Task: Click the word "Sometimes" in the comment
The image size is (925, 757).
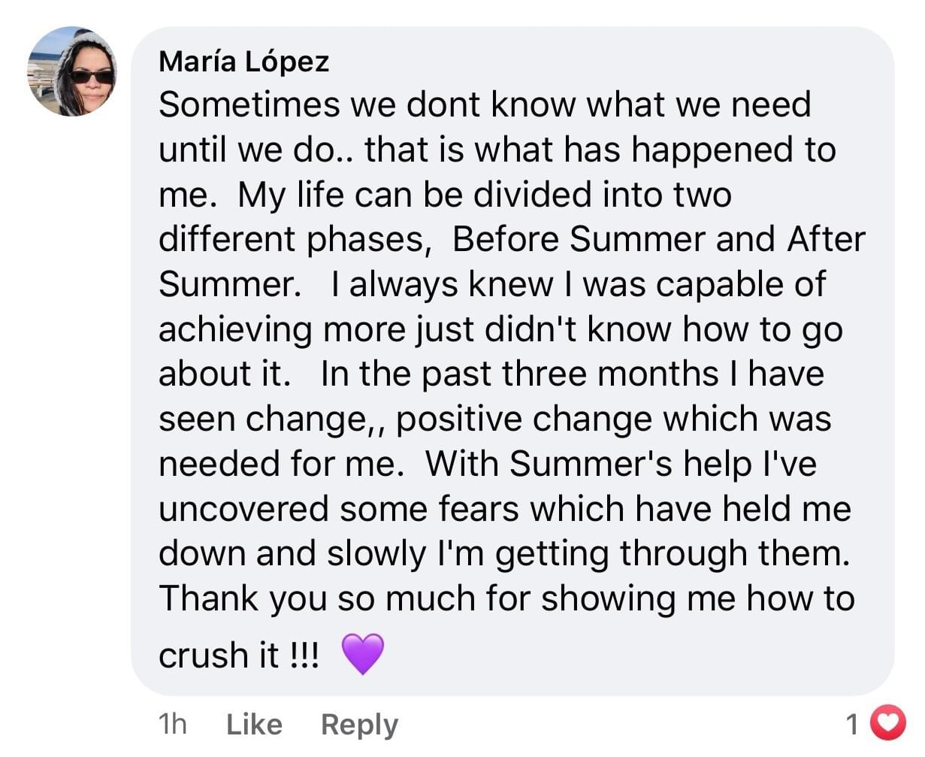Action: [x=249, y=104]
